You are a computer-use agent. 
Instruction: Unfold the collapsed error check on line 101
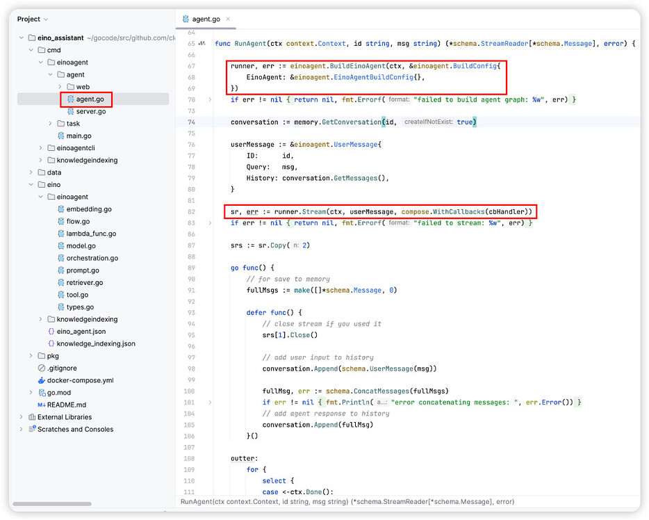[210, 402]
